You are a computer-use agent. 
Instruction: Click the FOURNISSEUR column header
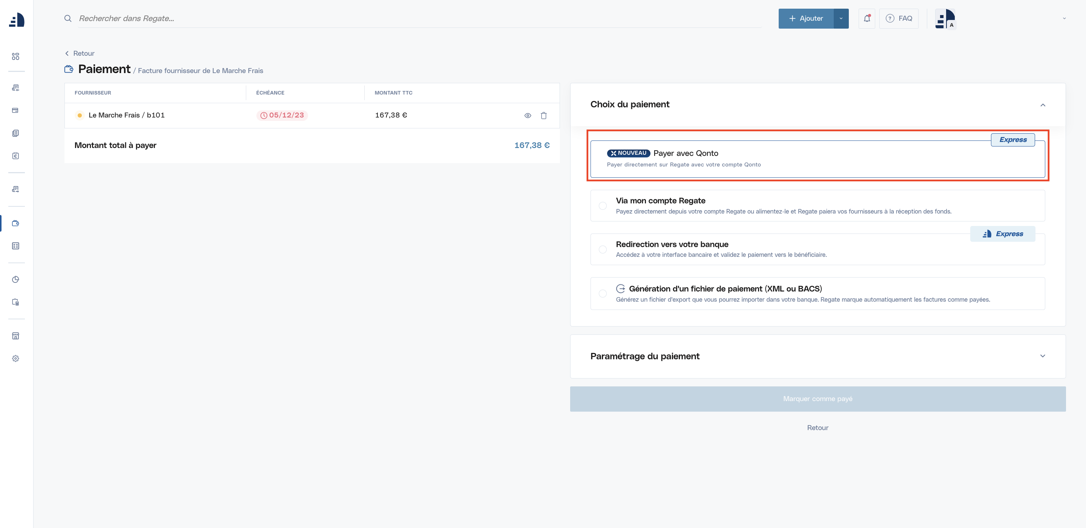pos(93,93)
